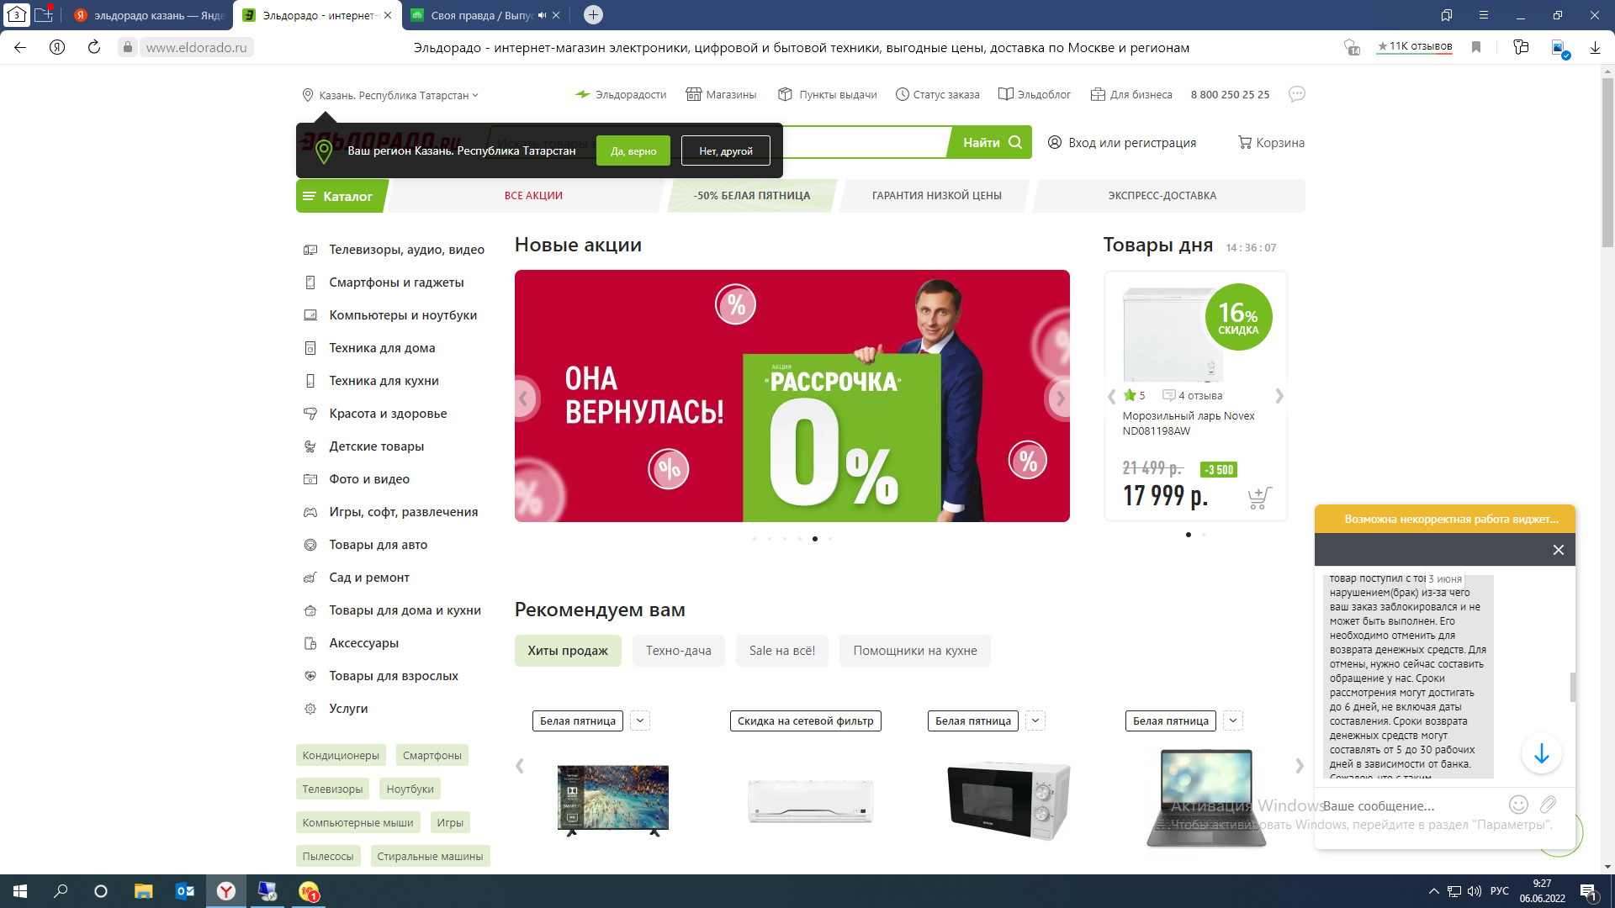Click the emoji icon in chat widget
This screenshot has height=908, width=1615.
tap(1518, 805)
